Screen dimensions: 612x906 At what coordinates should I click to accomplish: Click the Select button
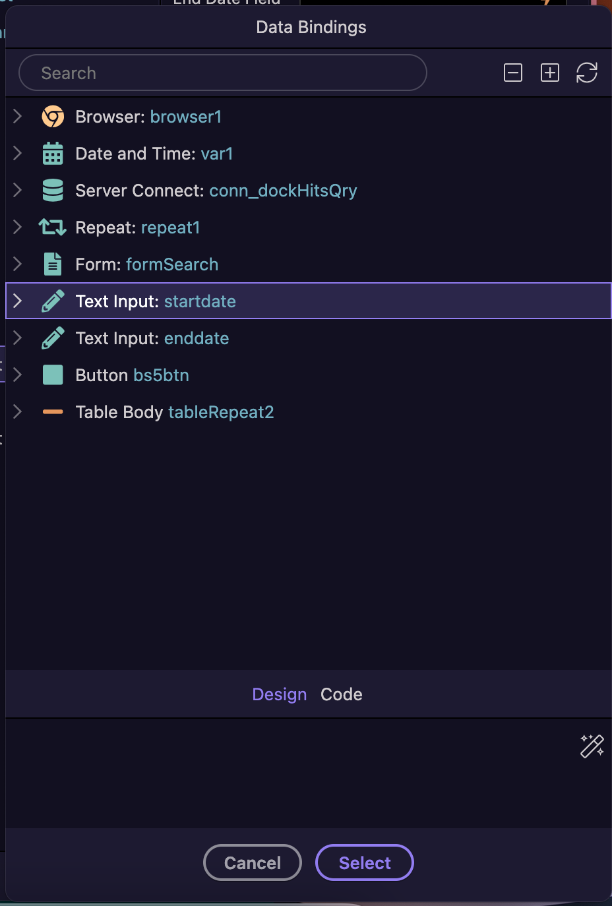point(365,862)
